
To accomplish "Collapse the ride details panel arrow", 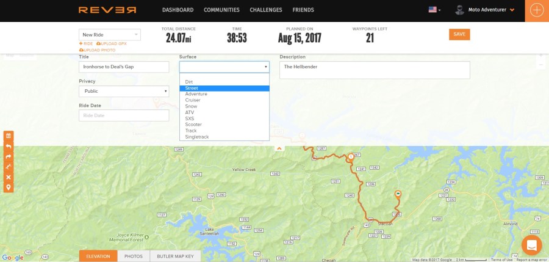I will [x=279, y=148].
